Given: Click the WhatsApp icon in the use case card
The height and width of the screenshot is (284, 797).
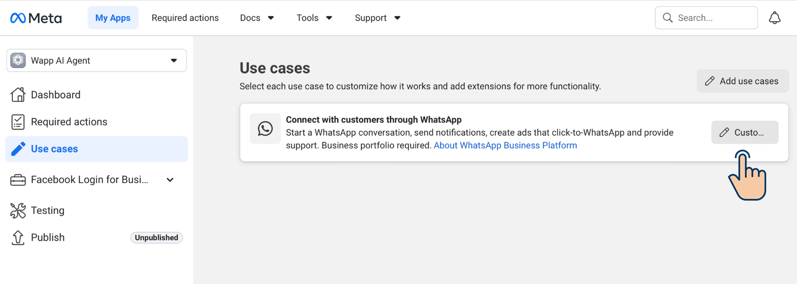Looking at the screenshot, I should click(265, 129).
